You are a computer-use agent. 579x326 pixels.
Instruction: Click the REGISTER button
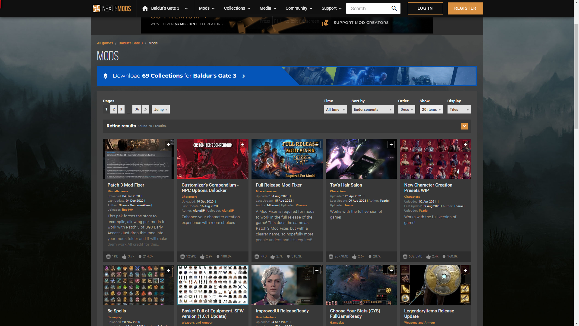click(x=465, y=8)
